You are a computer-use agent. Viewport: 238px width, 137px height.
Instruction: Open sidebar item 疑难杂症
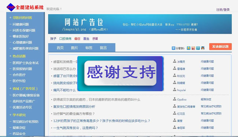tap(19, 127)
